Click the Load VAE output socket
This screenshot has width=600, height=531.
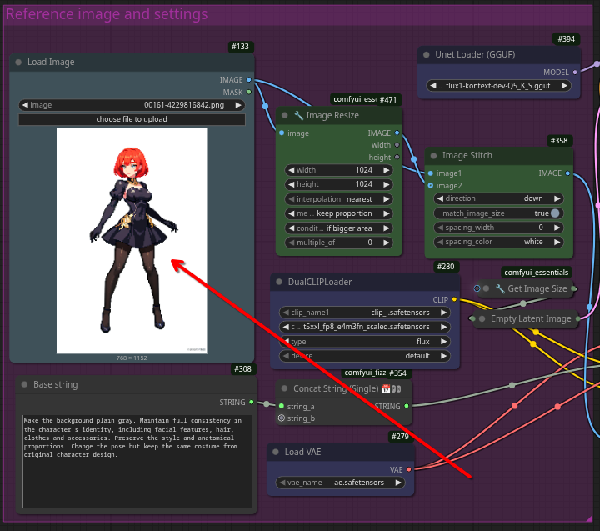pos(409,469)
